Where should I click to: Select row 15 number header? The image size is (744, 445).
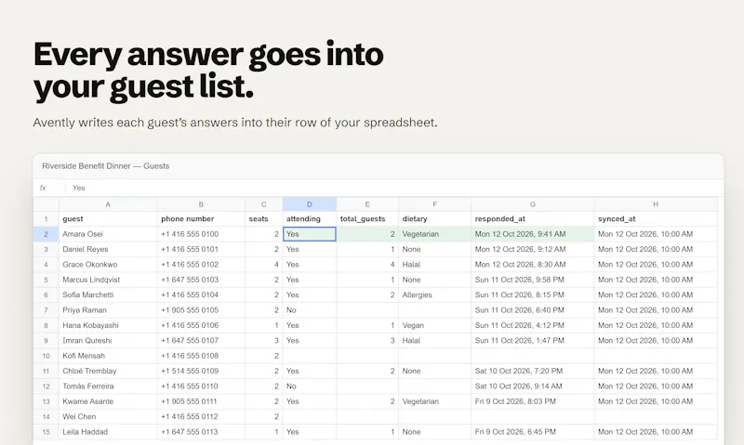point(46,432)
